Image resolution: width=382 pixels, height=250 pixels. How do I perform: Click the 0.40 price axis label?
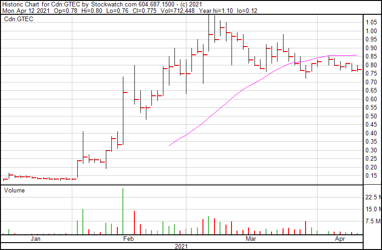(x=371, y=133)
